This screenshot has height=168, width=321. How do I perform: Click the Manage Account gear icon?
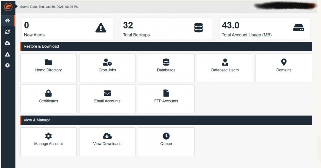(x=48, y=136)
